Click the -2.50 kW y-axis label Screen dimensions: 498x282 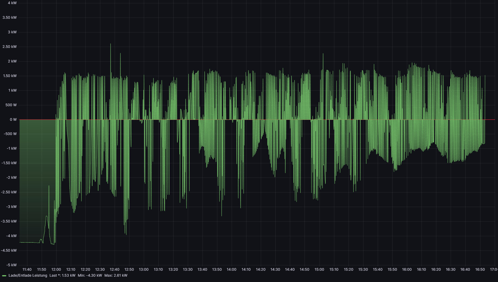[9, 192]
